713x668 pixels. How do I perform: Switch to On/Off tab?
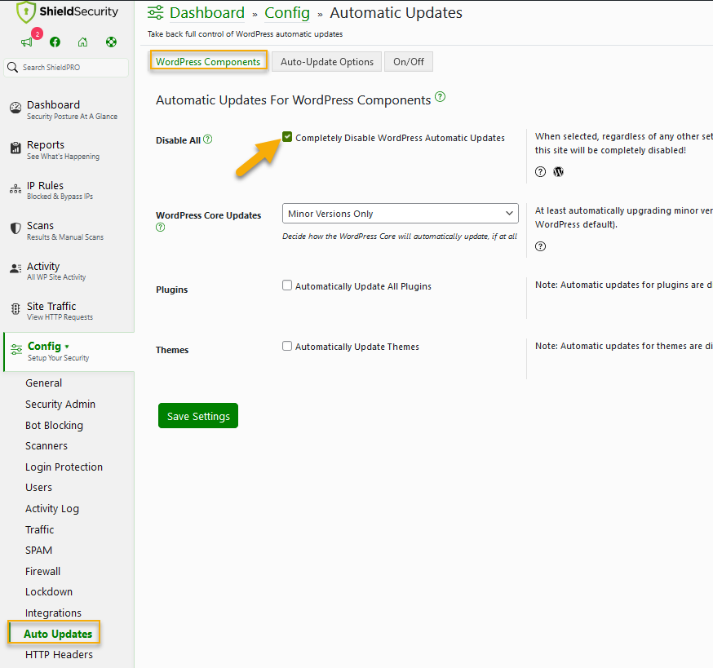[x=409, y=62]
